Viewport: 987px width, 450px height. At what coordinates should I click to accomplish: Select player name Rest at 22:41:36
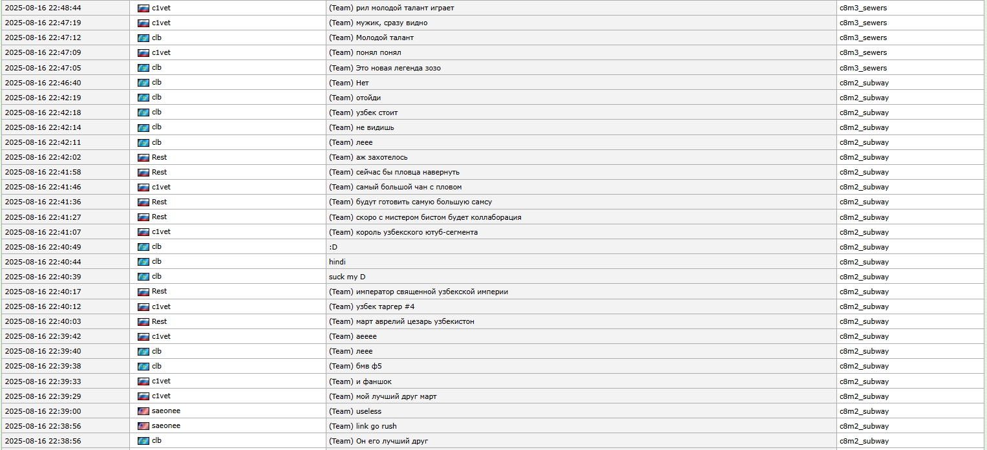tap(159, 202)
